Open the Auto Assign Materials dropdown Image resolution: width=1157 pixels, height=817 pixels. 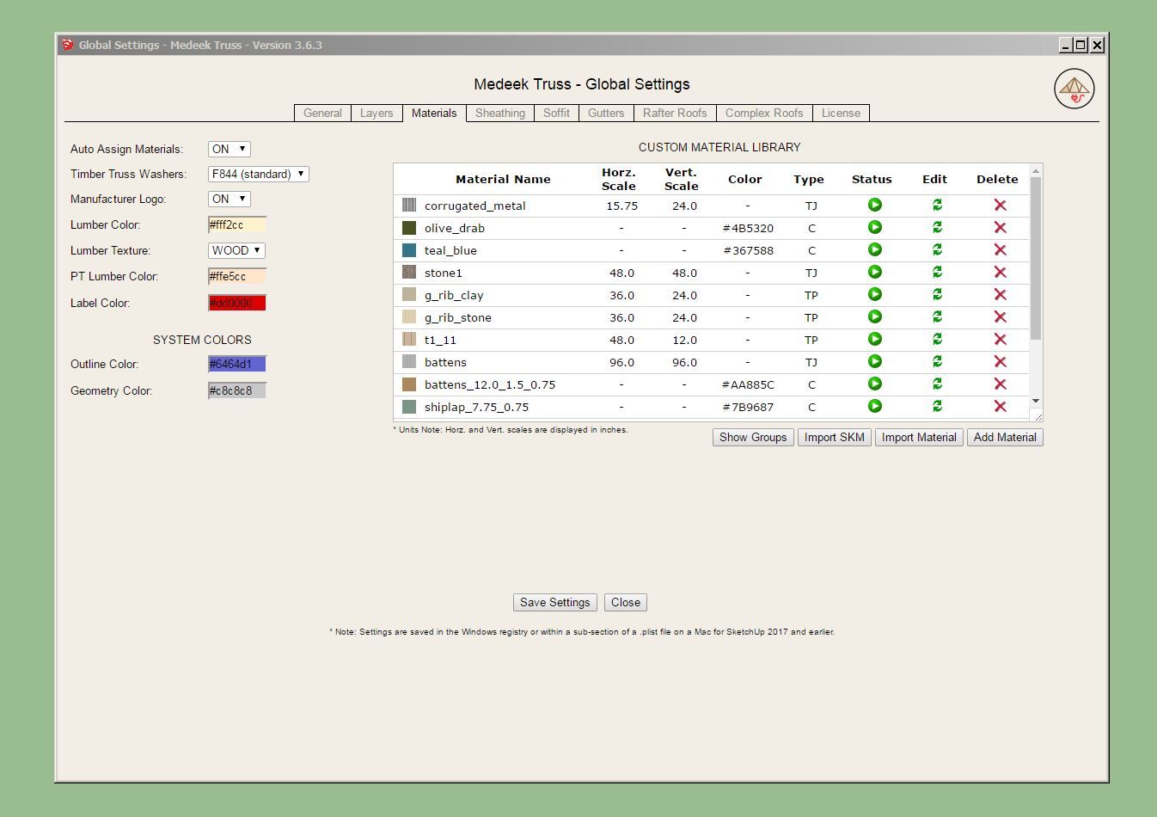[229, 150]
